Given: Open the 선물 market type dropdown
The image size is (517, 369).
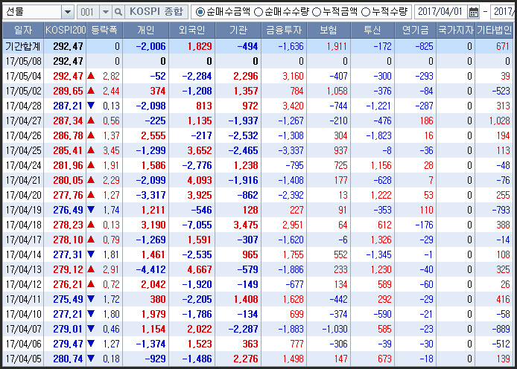Looking at the screenshot, I should [x=68, y=12].
